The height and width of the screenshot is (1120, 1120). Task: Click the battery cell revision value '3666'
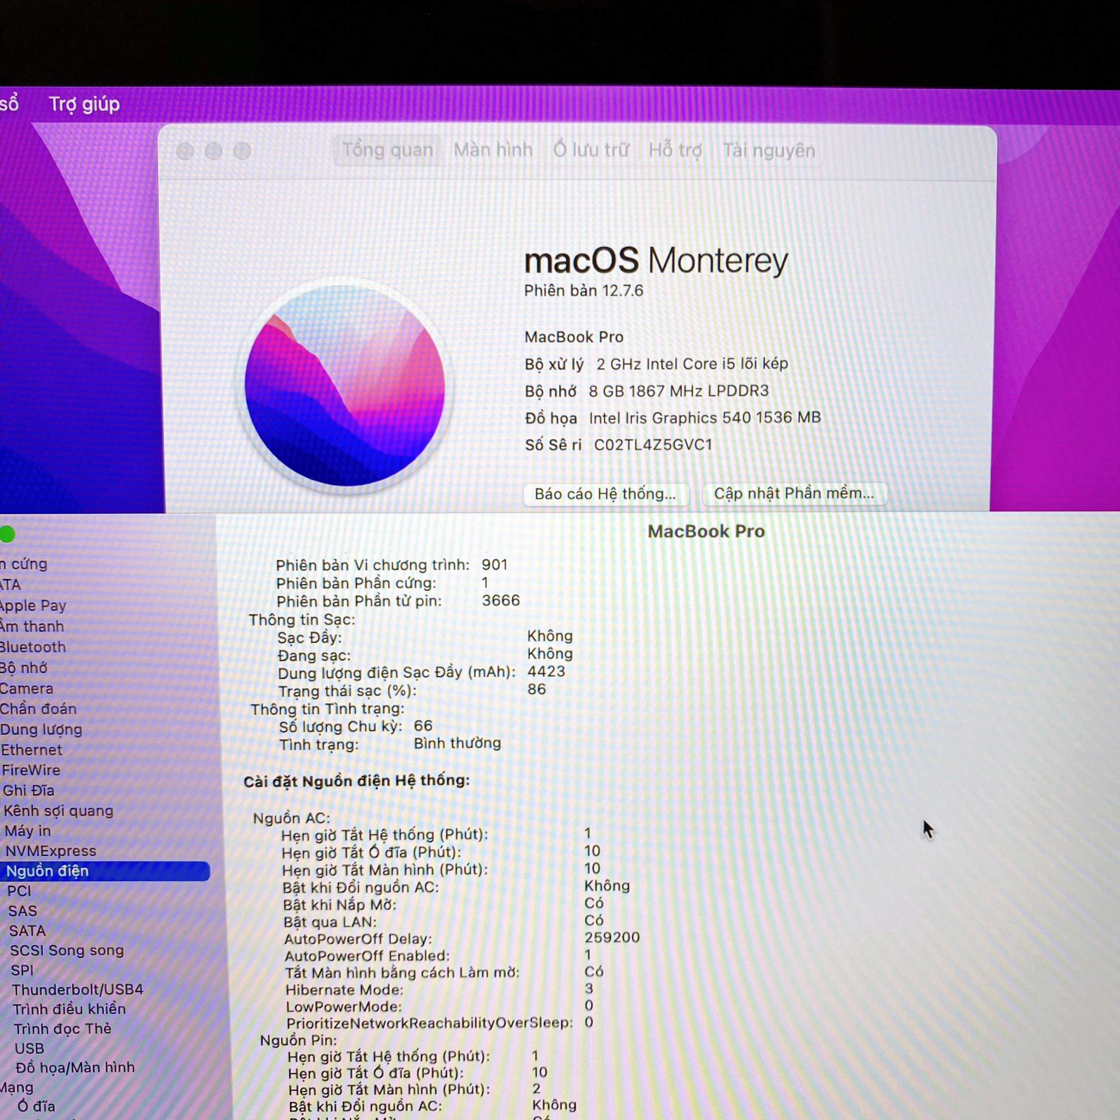pos(501,600)
